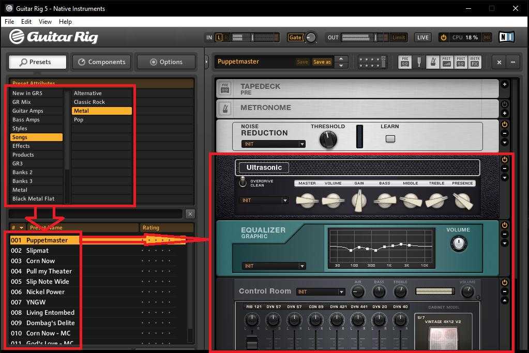Switch to the Components tab
This screenshot has height=353, width=529.
pyautogui.click(x=101, y=62)
